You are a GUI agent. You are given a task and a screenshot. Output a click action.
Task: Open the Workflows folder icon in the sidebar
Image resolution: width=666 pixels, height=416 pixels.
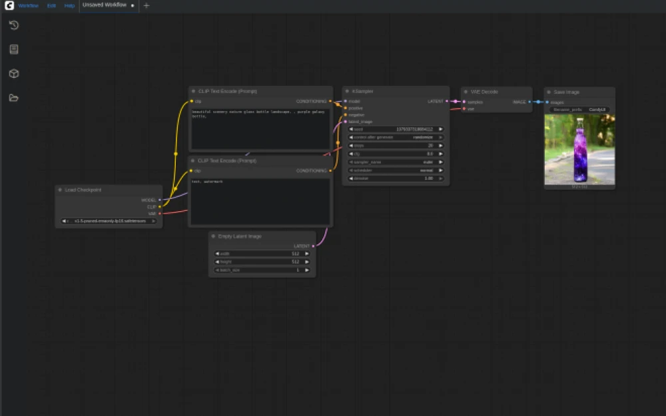click(x=13, y=97)
